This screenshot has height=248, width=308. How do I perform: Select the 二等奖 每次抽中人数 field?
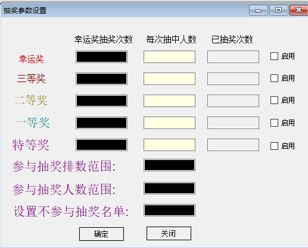click(x=169, y=101)
